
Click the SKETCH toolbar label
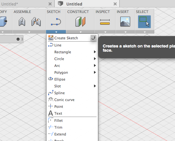[53, 12]
